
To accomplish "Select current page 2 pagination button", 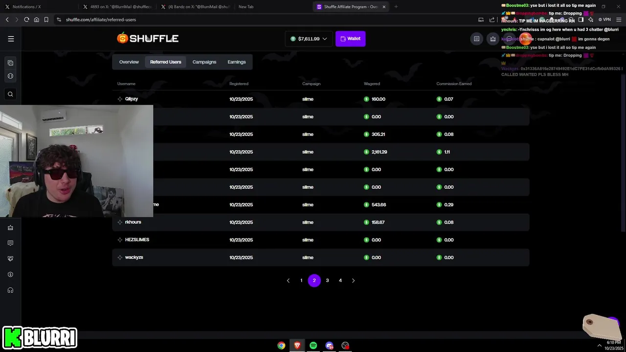I will (x=314, y=281).
